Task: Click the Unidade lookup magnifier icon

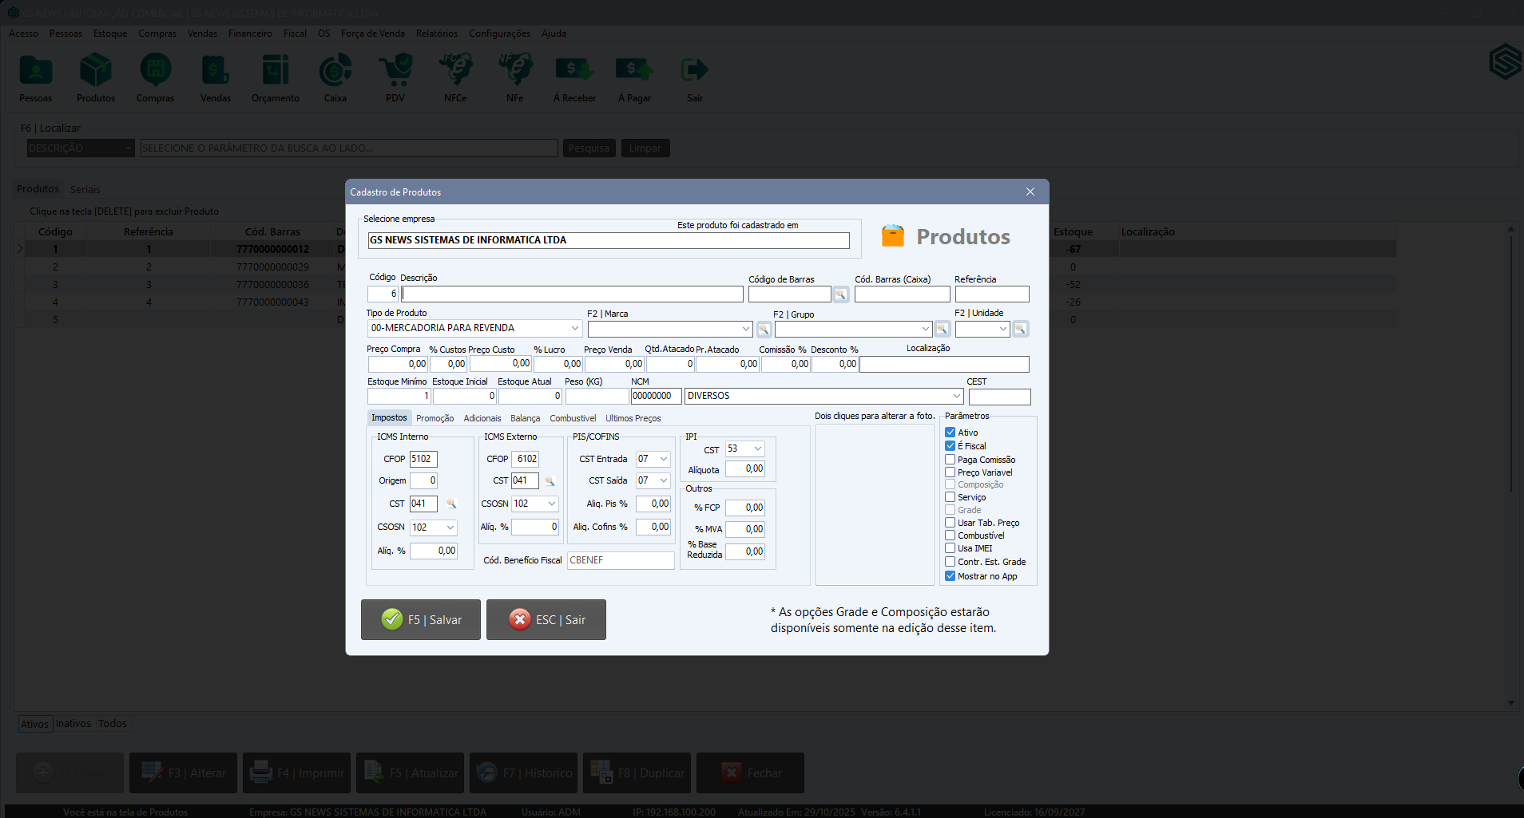Action: pyautogui.click(x=1020, y=329)
